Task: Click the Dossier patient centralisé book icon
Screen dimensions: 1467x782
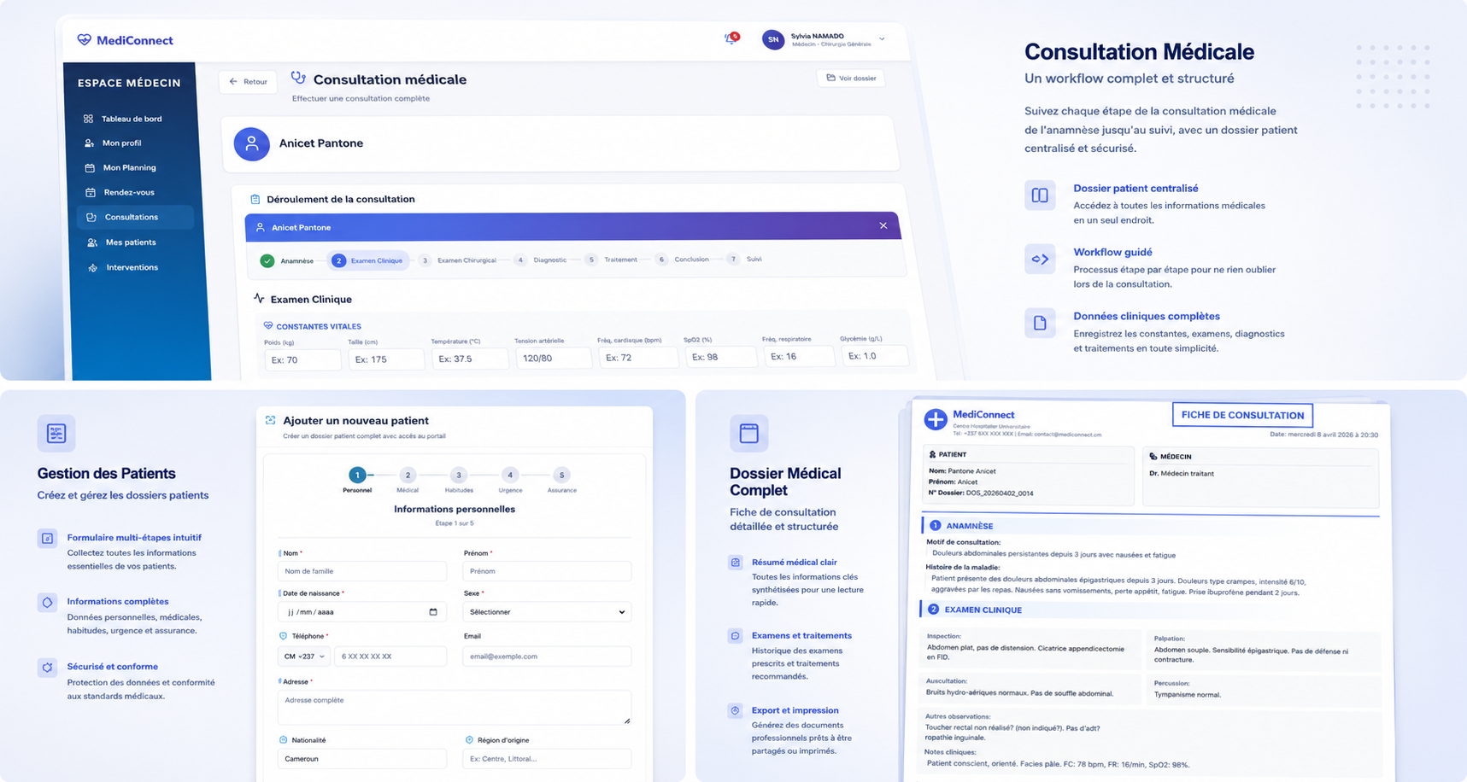Action: [x=1040, y=195]
